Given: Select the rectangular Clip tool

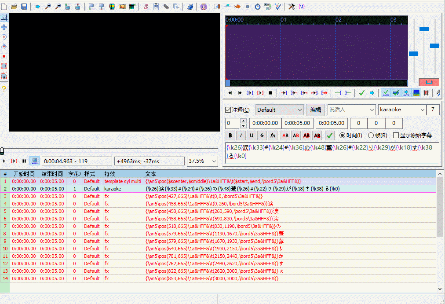Looking at the screenshot, I should tap(4, 66).
